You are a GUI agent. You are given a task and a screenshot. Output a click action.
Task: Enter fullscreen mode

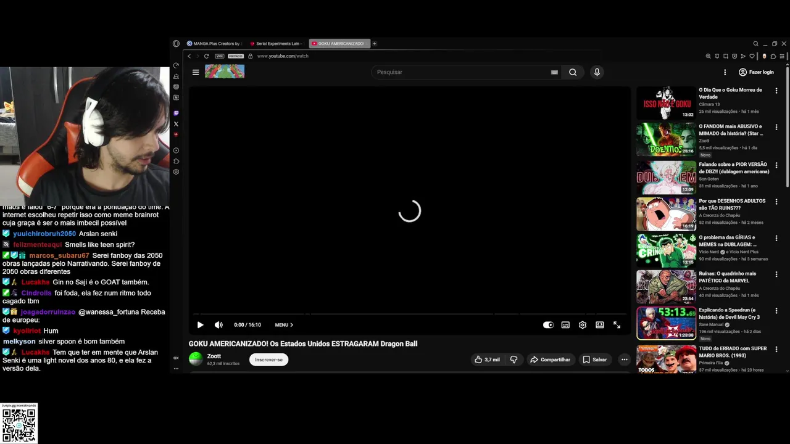(x=617, y=325)
